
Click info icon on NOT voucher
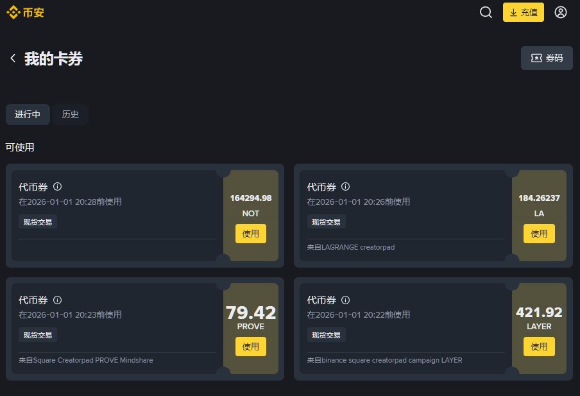[57, 187]
